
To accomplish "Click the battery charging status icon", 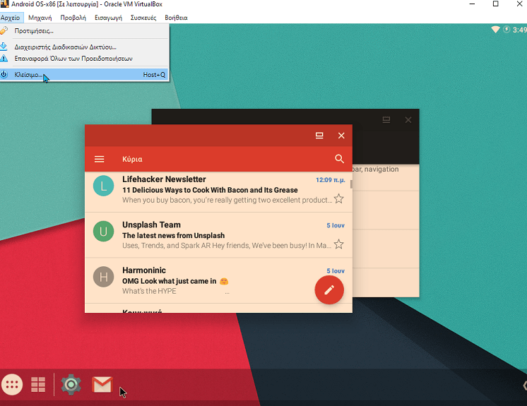I will (x=507, y=30).
